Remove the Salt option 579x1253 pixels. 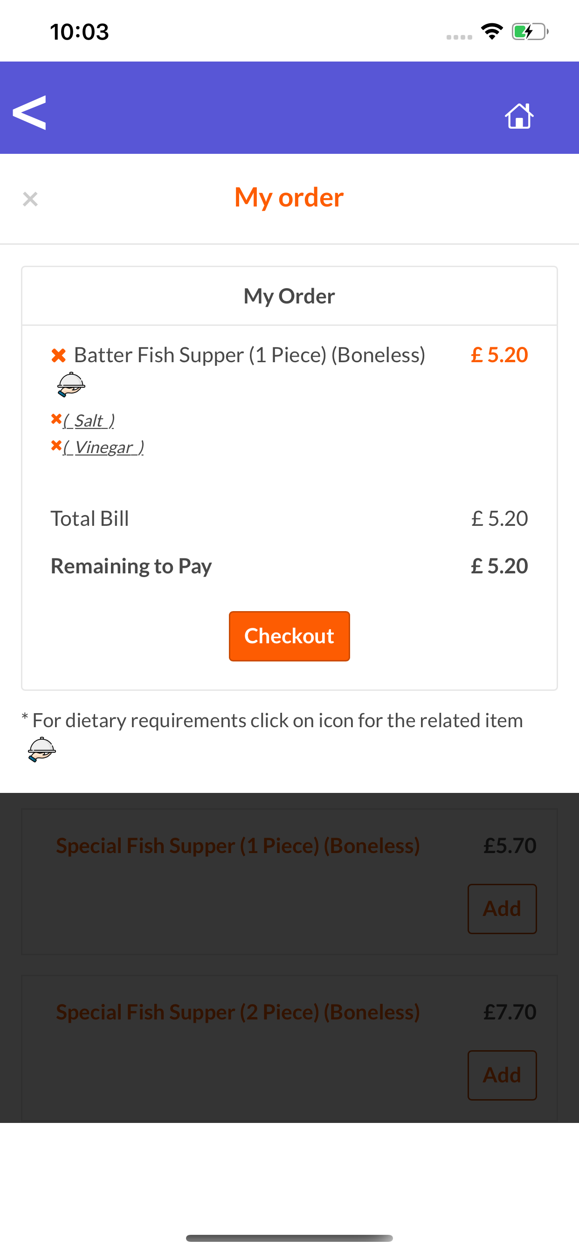[56, 419]
